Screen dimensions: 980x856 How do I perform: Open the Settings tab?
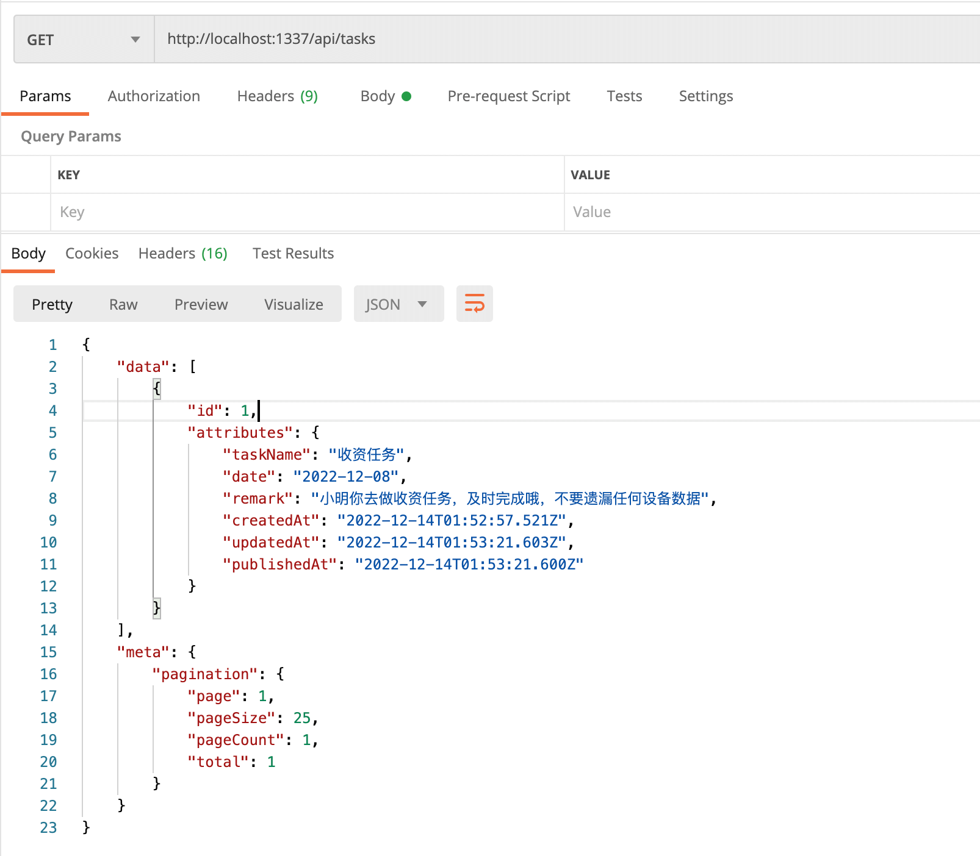706,96
